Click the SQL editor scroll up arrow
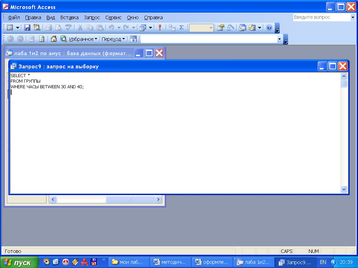Screen dimensions: 358x268 (x=344, y=76)
